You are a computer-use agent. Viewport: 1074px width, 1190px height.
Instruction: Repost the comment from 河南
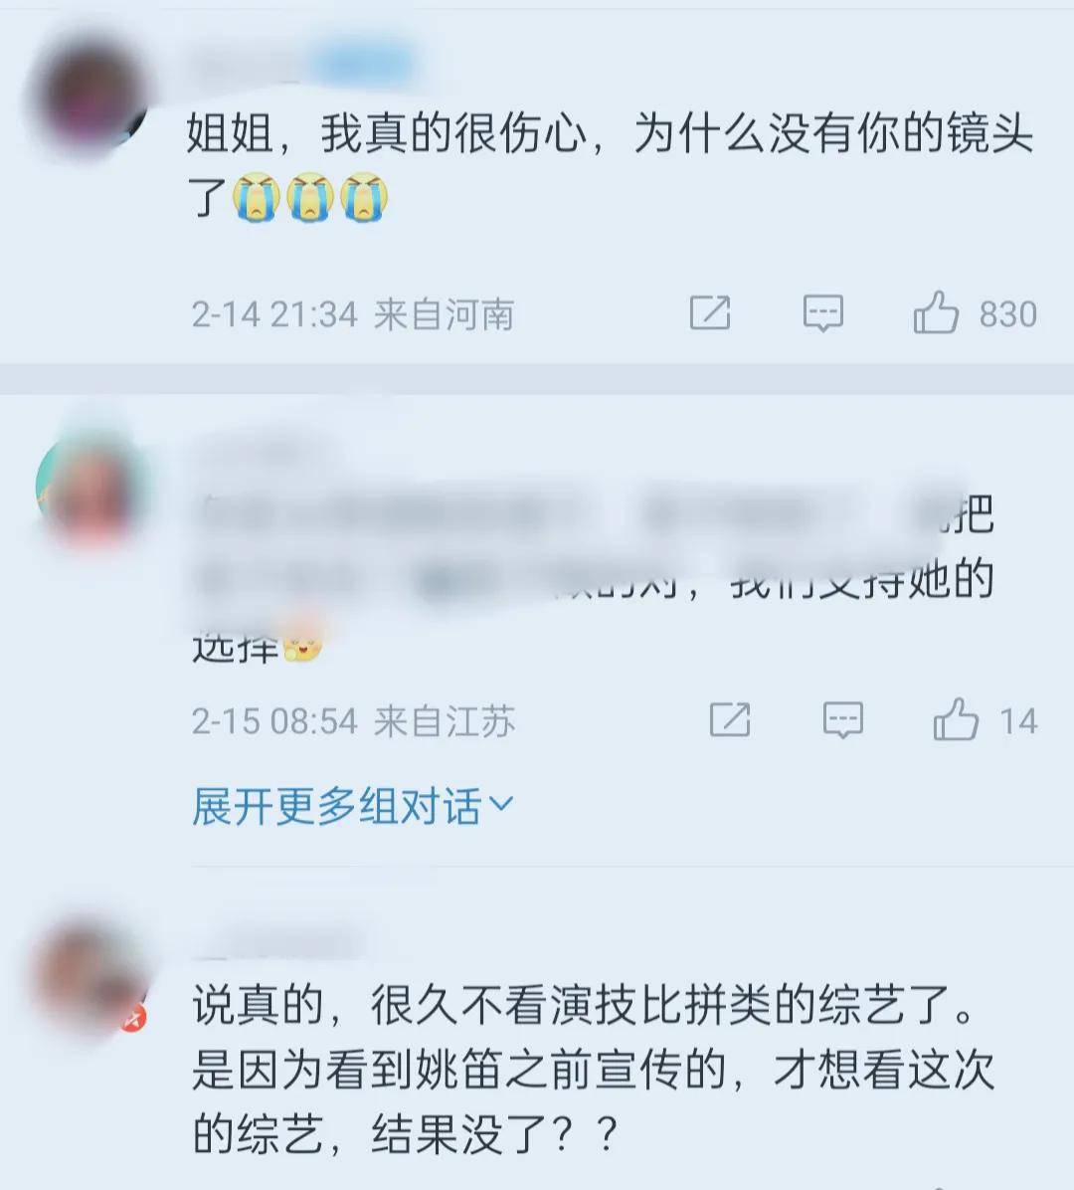pos(710,312)
